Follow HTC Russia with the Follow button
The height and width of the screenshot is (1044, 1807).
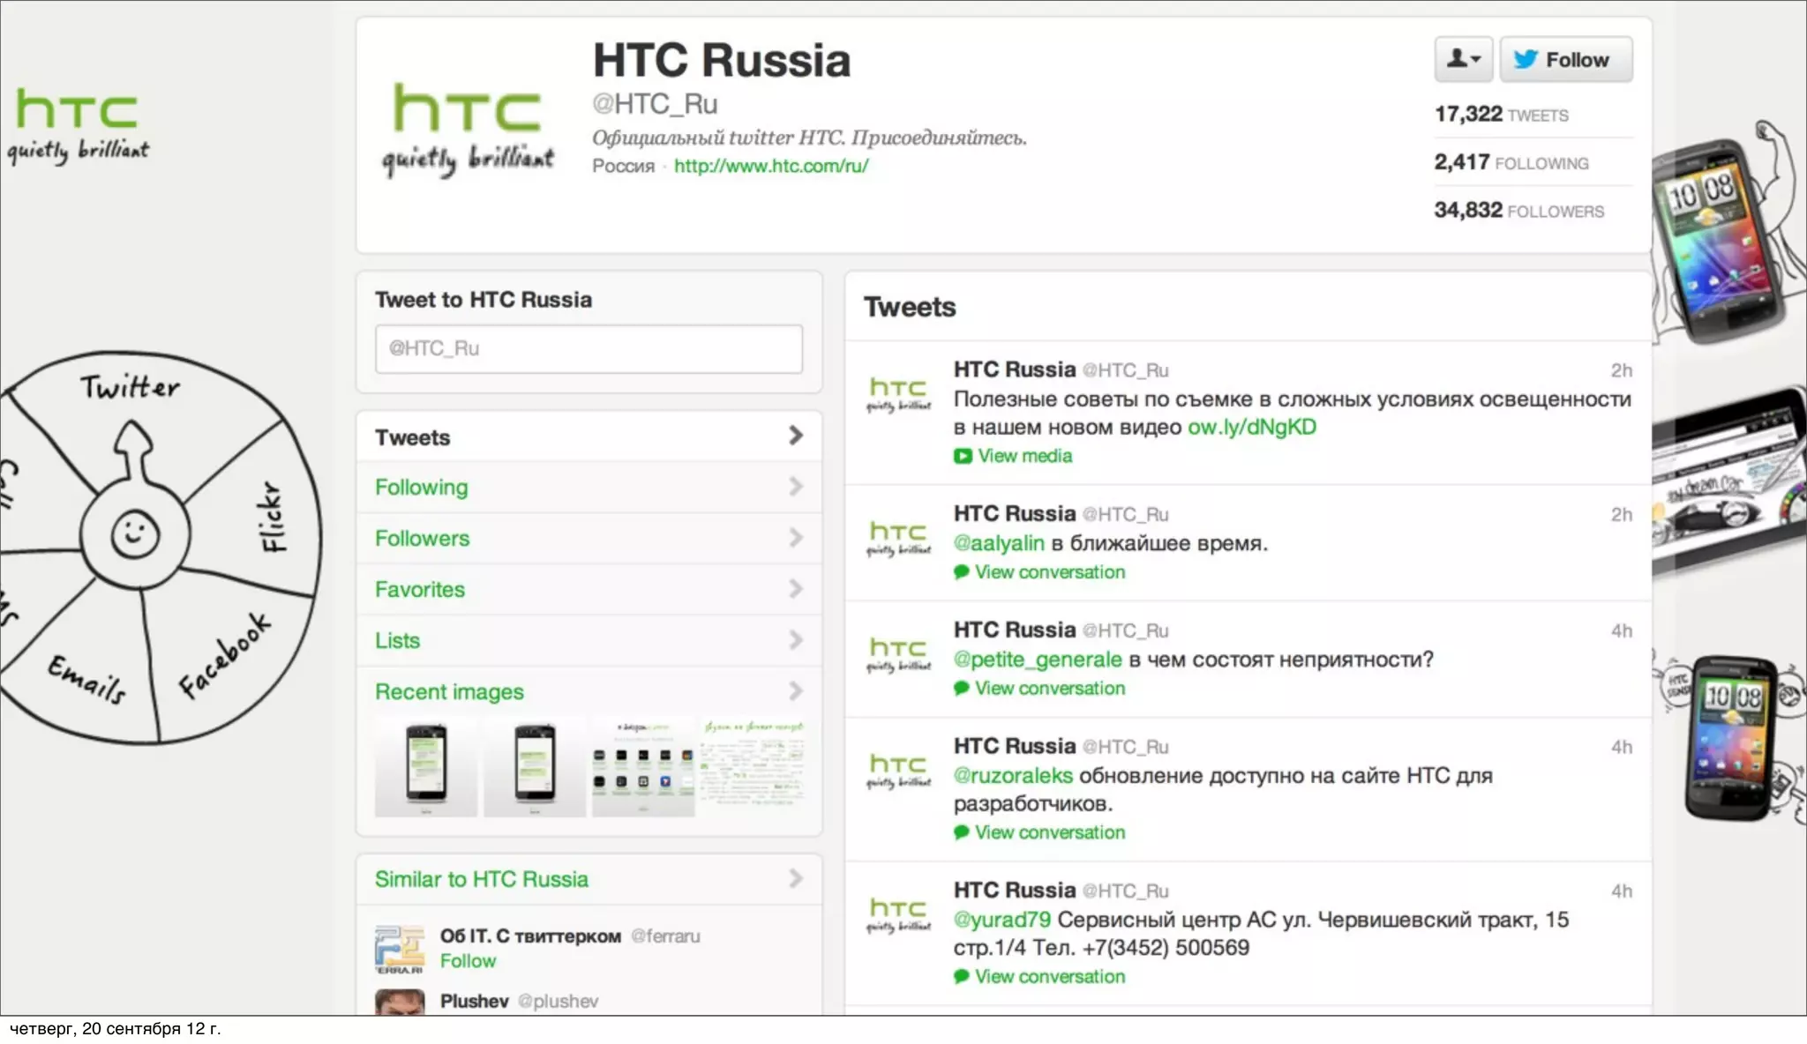click(1566, 59)
